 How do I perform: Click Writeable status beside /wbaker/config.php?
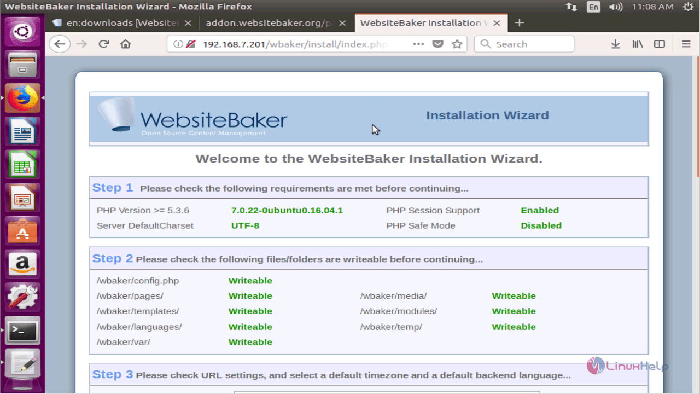tap(250, 281)
